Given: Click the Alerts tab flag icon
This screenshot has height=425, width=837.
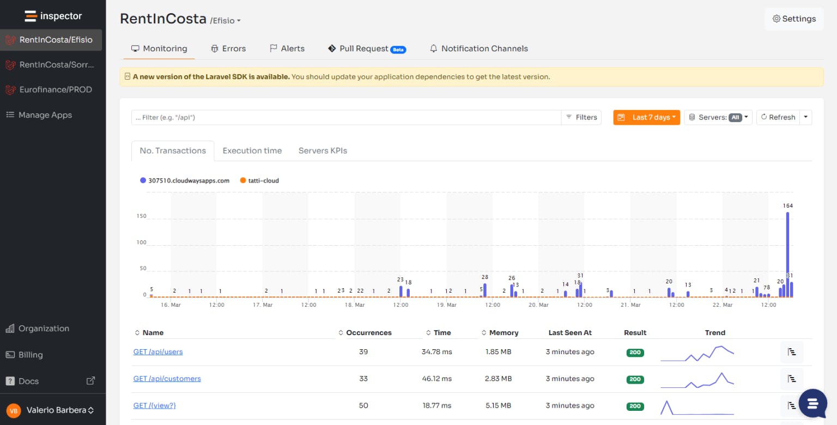Looking at the screenshot, I should click(x=274, y=48).
